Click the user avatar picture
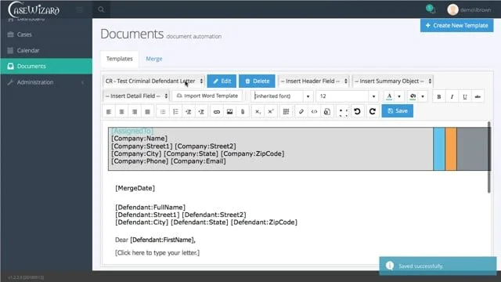The image size is (501, 282). click(452, 9)
